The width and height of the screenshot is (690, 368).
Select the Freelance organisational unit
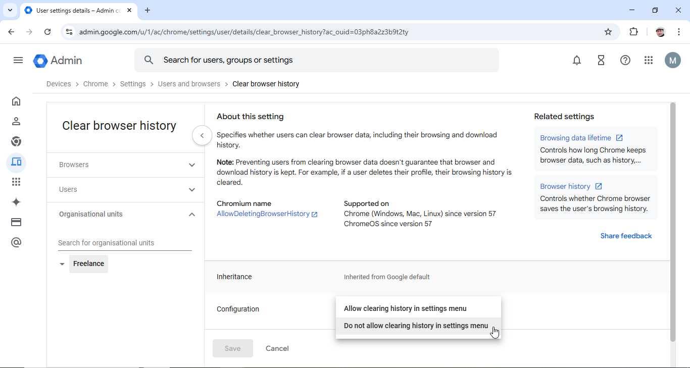tap(88, 264)
